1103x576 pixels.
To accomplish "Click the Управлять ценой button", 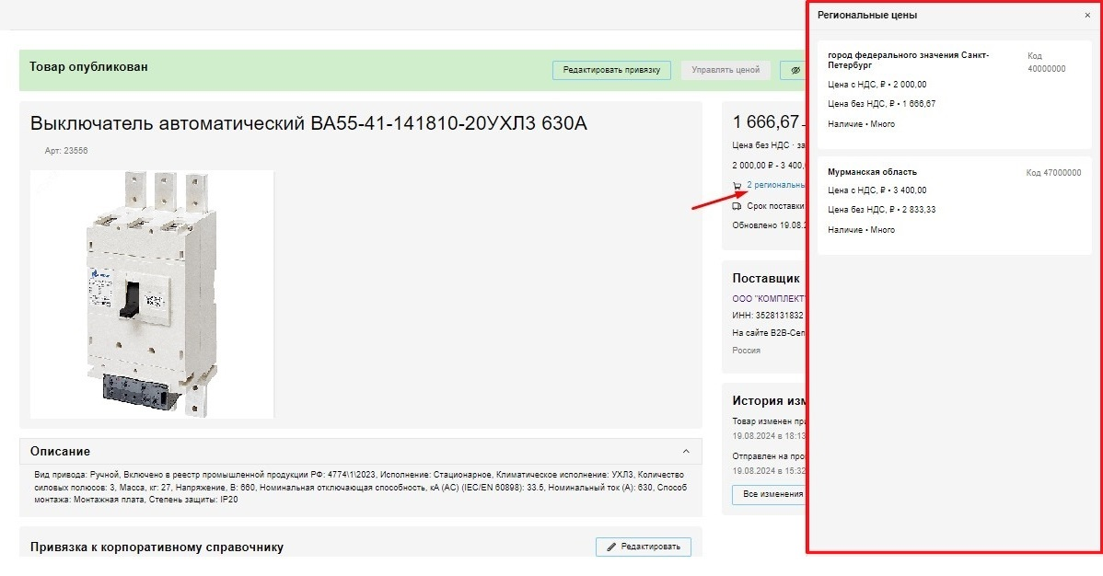I will click(x=726, y=70).
